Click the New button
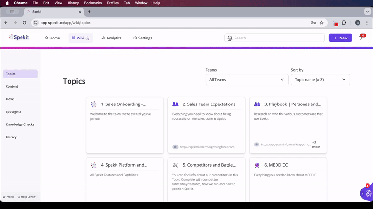This screenshot has height=209, width=373. click(340, 38)
